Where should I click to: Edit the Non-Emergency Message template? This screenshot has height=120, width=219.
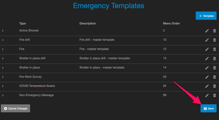207,95
